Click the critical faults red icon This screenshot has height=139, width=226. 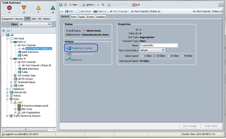[x=9, y=8]
